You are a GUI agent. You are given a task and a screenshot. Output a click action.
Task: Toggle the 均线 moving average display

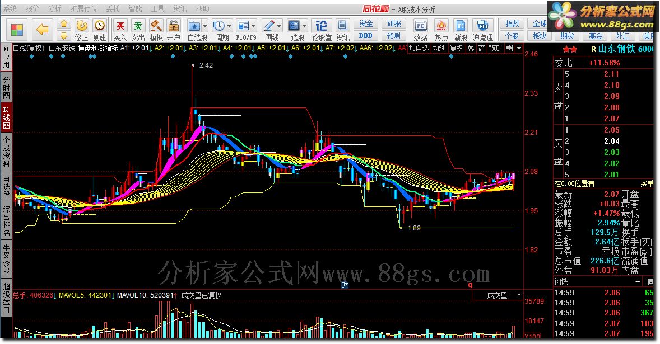tap(439, 48)
